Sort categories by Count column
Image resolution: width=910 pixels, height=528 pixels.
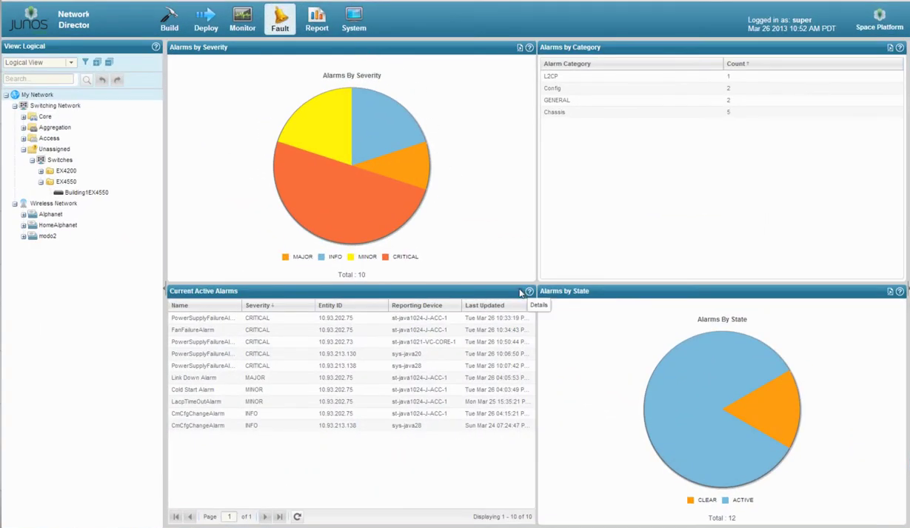click(813, 64)
